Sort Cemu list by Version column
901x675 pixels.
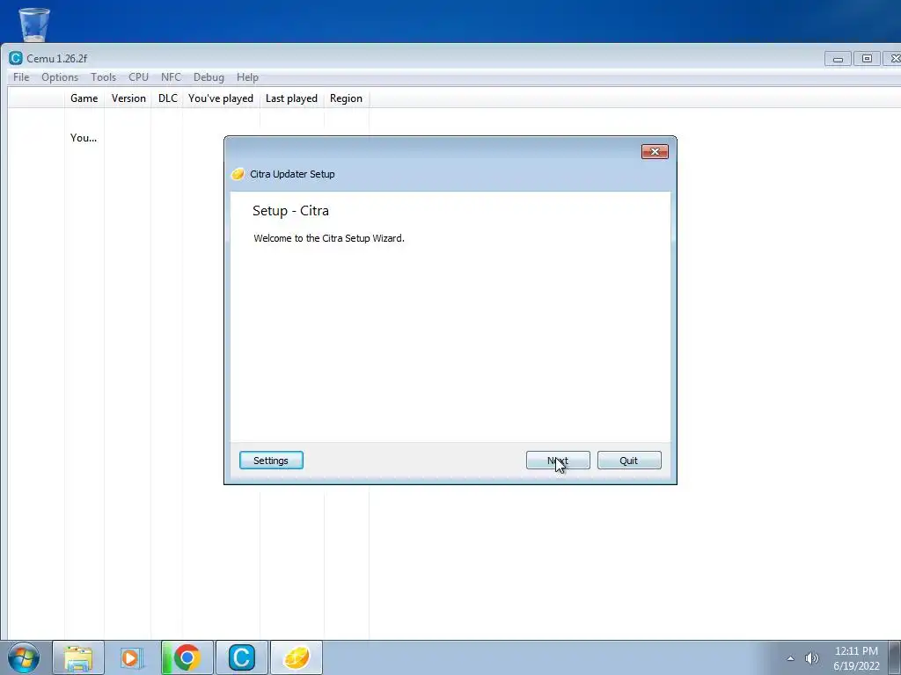click(128, 98)
